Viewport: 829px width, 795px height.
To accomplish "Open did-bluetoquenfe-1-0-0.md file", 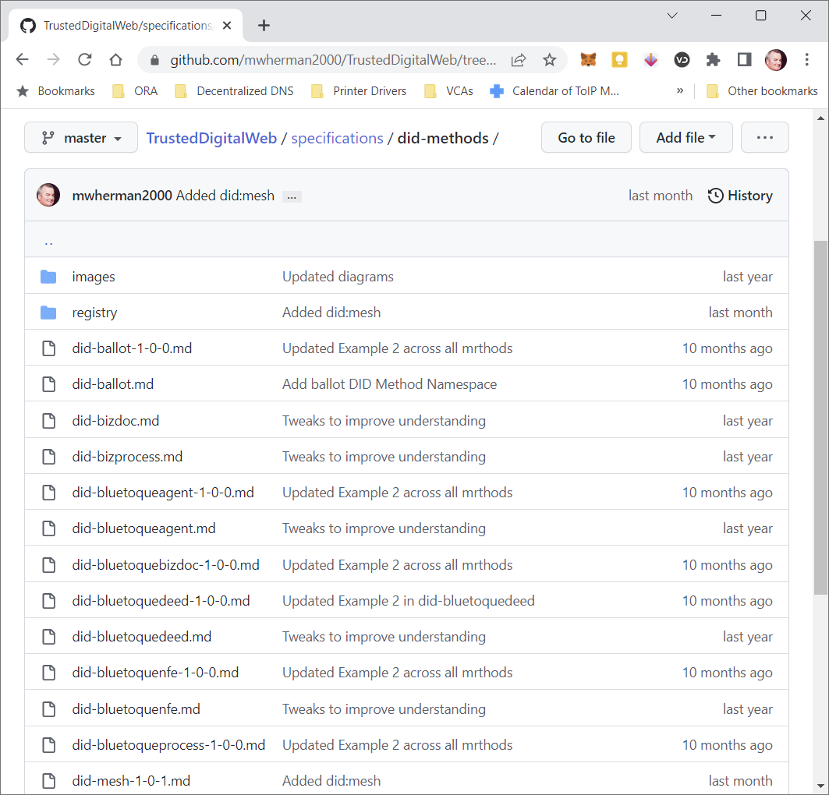I will point(155,673).
